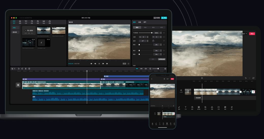Open the Transitions bowtie icon tab
Screen dimensions: 264x139
(44, 22)
